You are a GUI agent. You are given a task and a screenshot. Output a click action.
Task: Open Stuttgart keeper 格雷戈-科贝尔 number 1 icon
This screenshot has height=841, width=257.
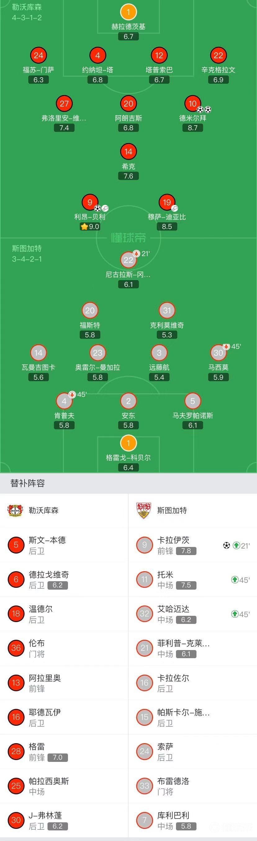128,443
